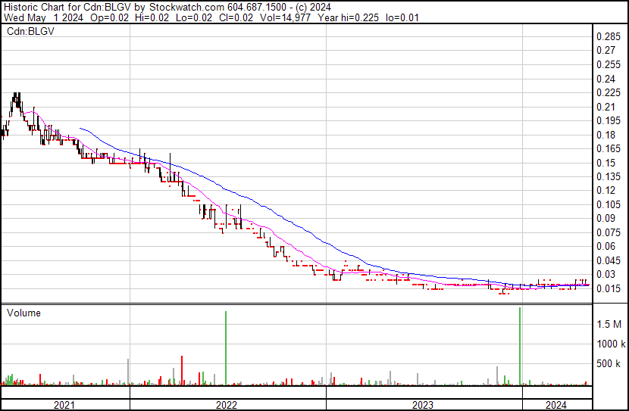Click the 0.285 price axis label
The image size is (629, 411).
coord(609,37)
